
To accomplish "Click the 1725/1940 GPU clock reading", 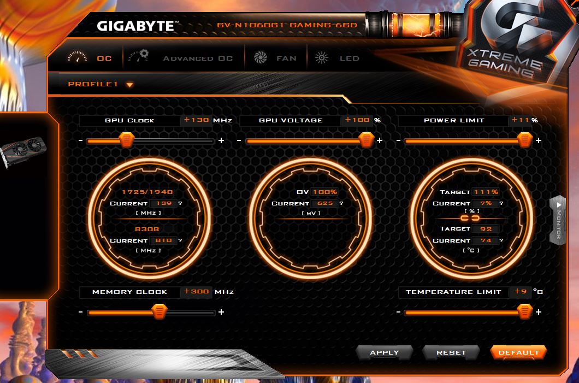I will click(x=147, y=192).
